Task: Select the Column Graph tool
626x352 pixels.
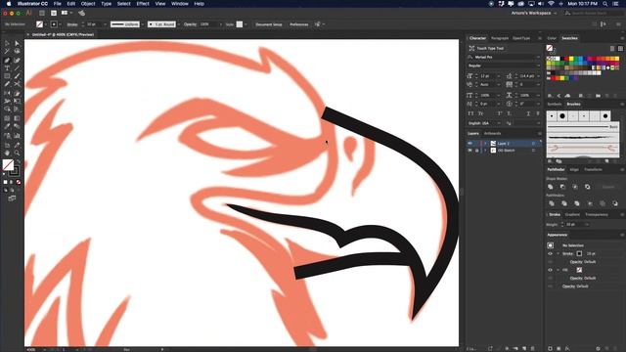Action: 17,136
